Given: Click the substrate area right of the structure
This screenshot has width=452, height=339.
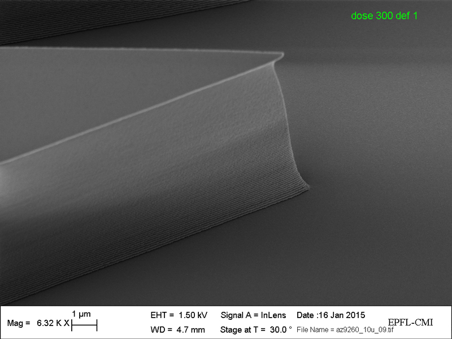Looking at the screenshot, I should pos(373,141).
